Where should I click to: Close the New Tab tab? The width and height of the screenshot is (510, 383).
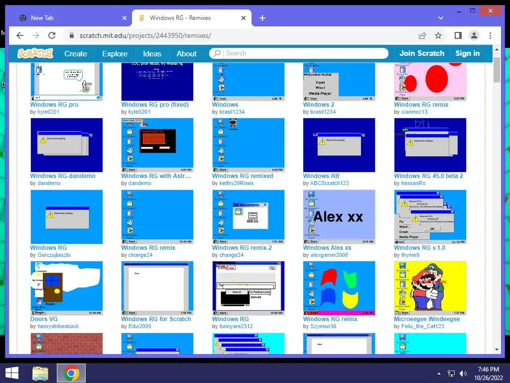click(x=124, y=18)
